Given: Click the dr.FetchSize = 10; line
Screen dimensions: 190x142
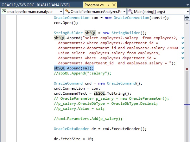Looking at the screenshot, I should pos(74,139).
